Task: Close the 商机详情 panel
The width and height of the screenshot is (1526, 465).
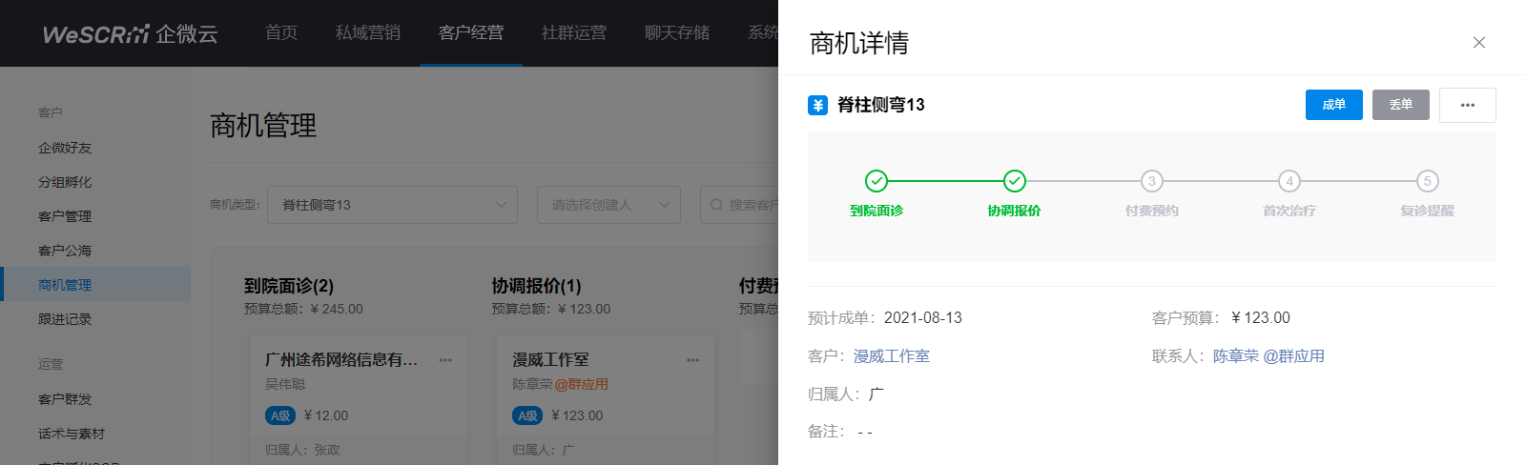Action: (x=1478, y=43)
